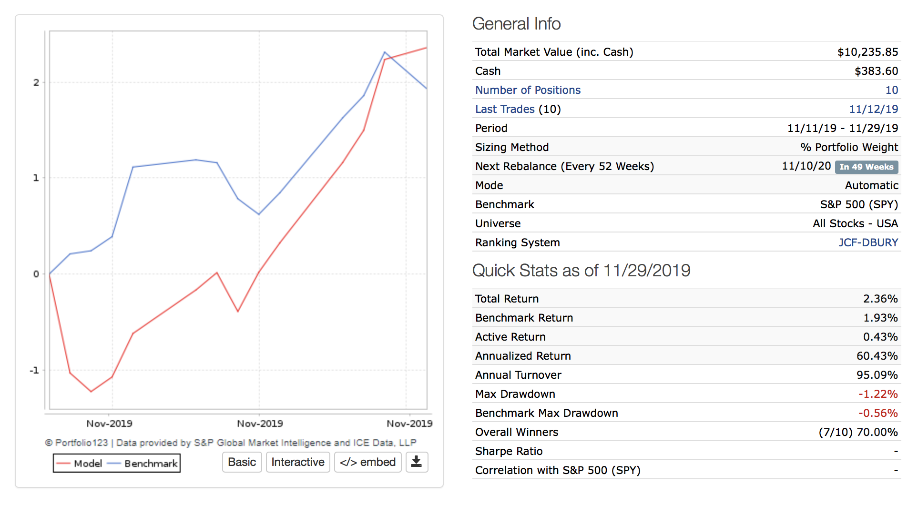Switch chart to Basic view
The width and height of the screenshot is (918, 505).
242,462
